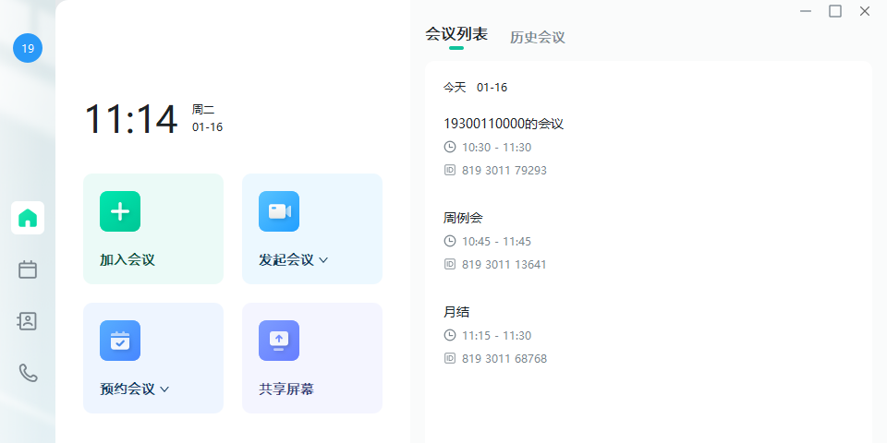Click the 共享屏幕 label
The height and width of the screenshot is (443, 887).
[286, 389]
